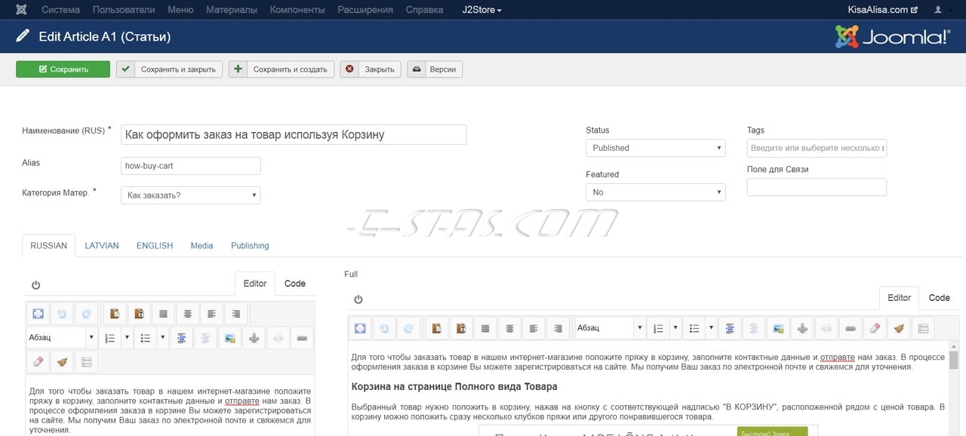This screenshot has width=966, height=436.
Task: Click the insert link icon in the left editor
Action: tap(303, 338)
